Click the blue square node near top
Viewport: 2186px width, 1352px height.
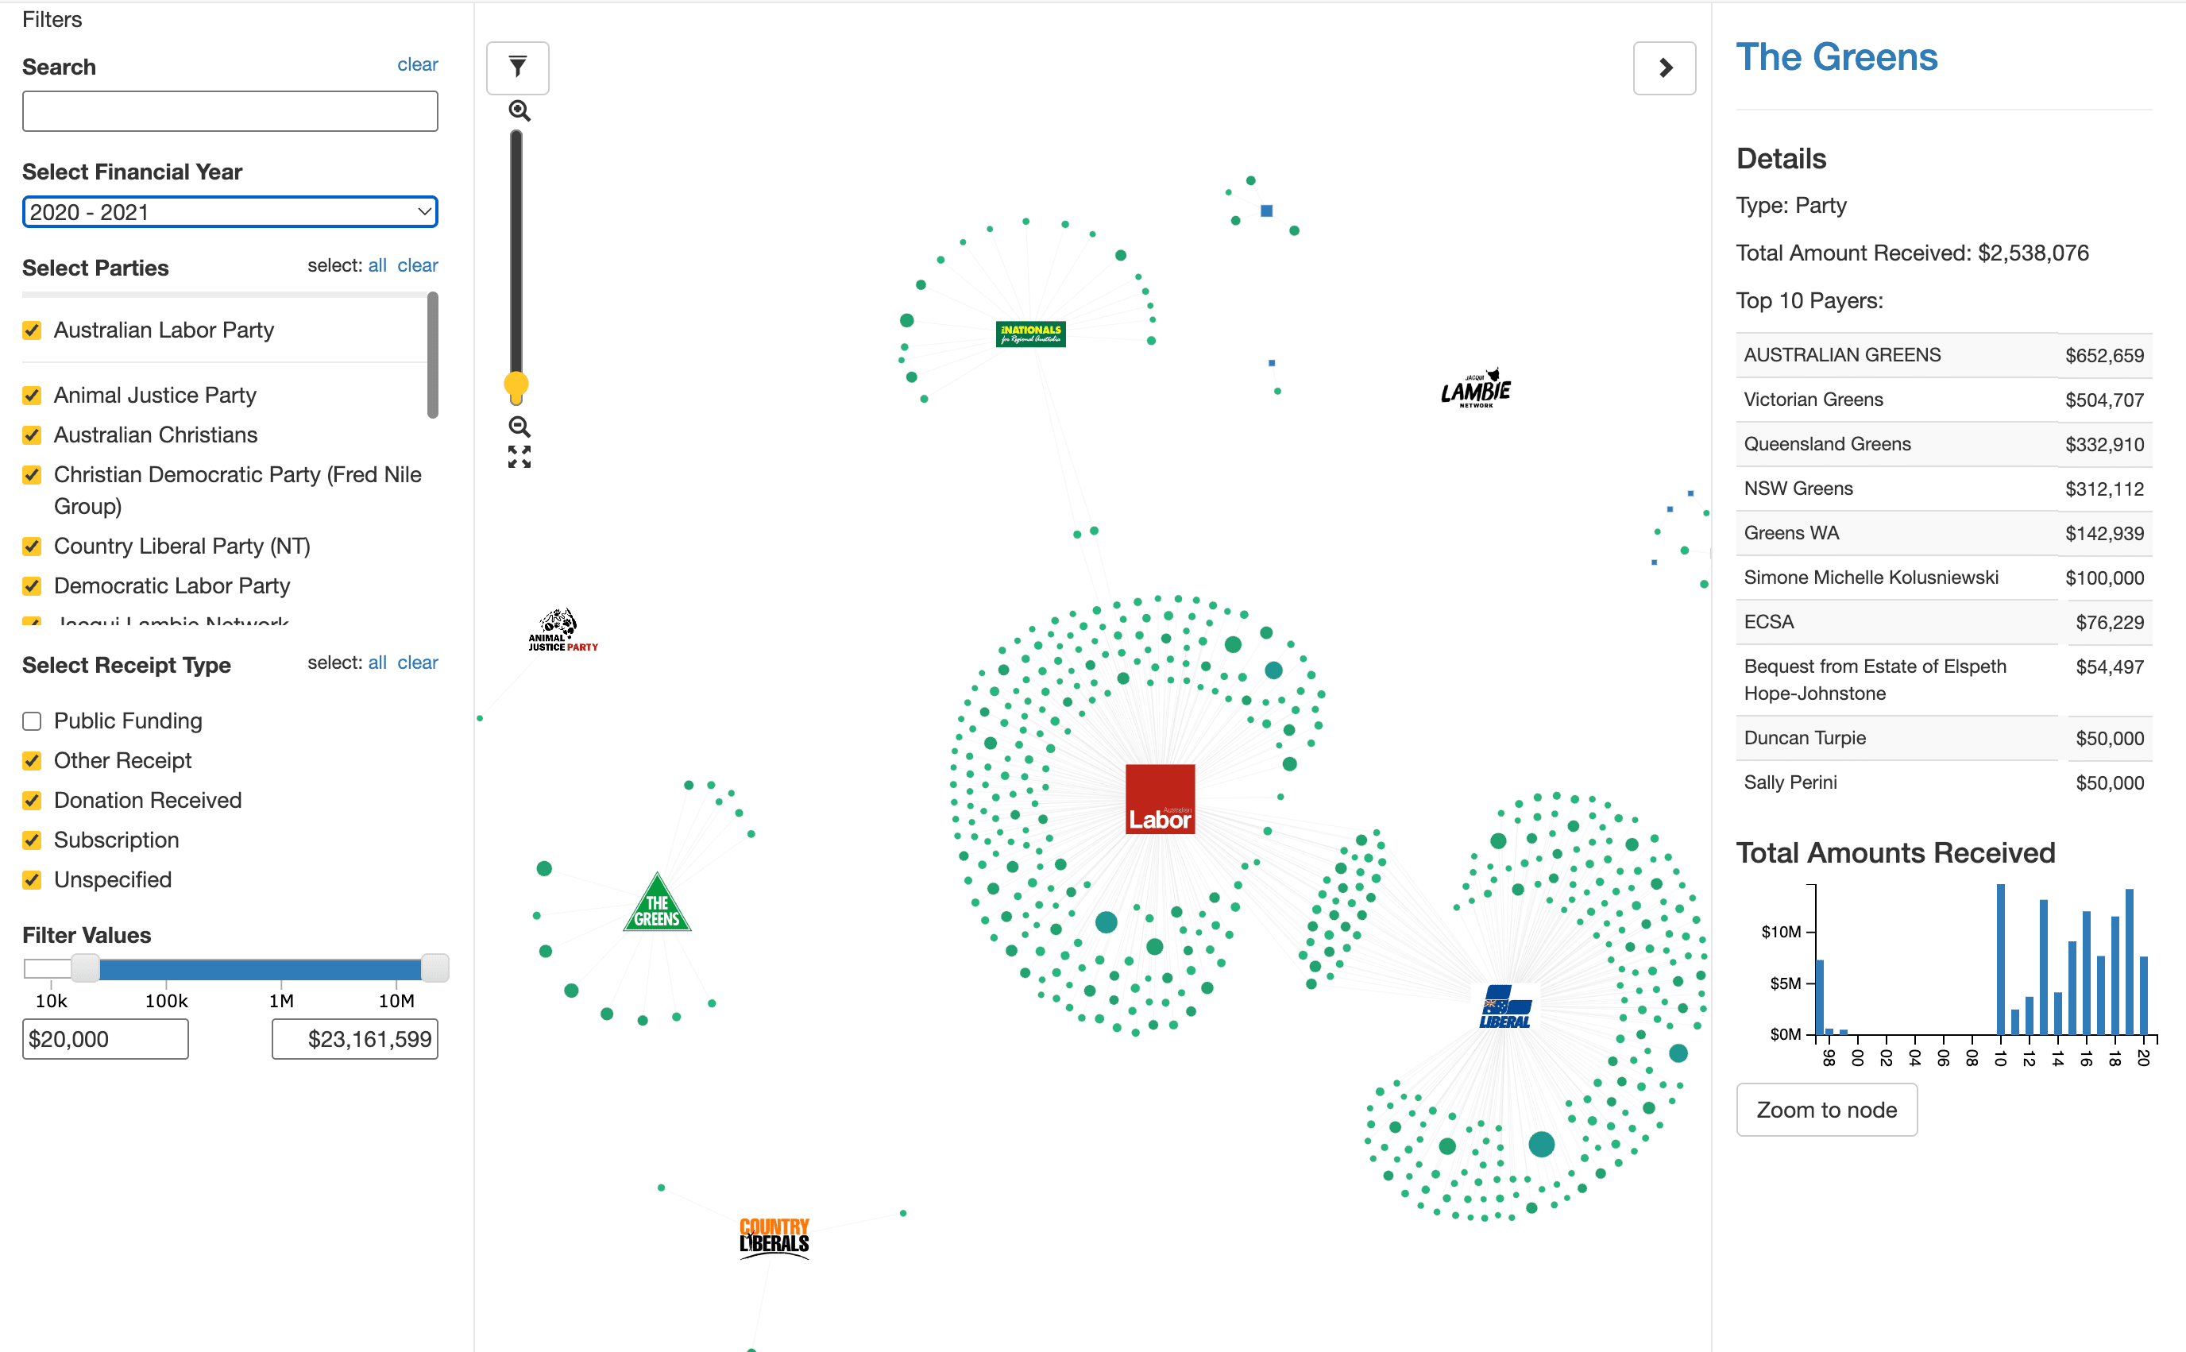click(x=1266, y=211)
